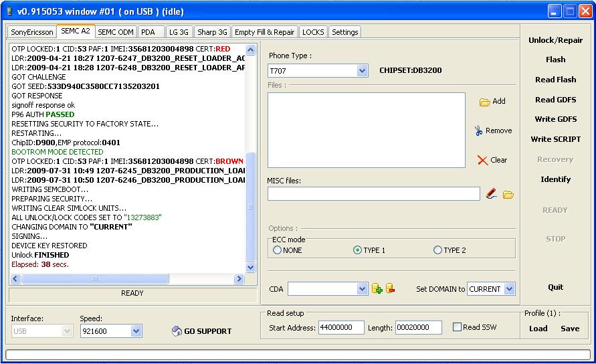Click the Save profile button
The width and height of the screenshot is (596, 364).
tap(570, 329)
